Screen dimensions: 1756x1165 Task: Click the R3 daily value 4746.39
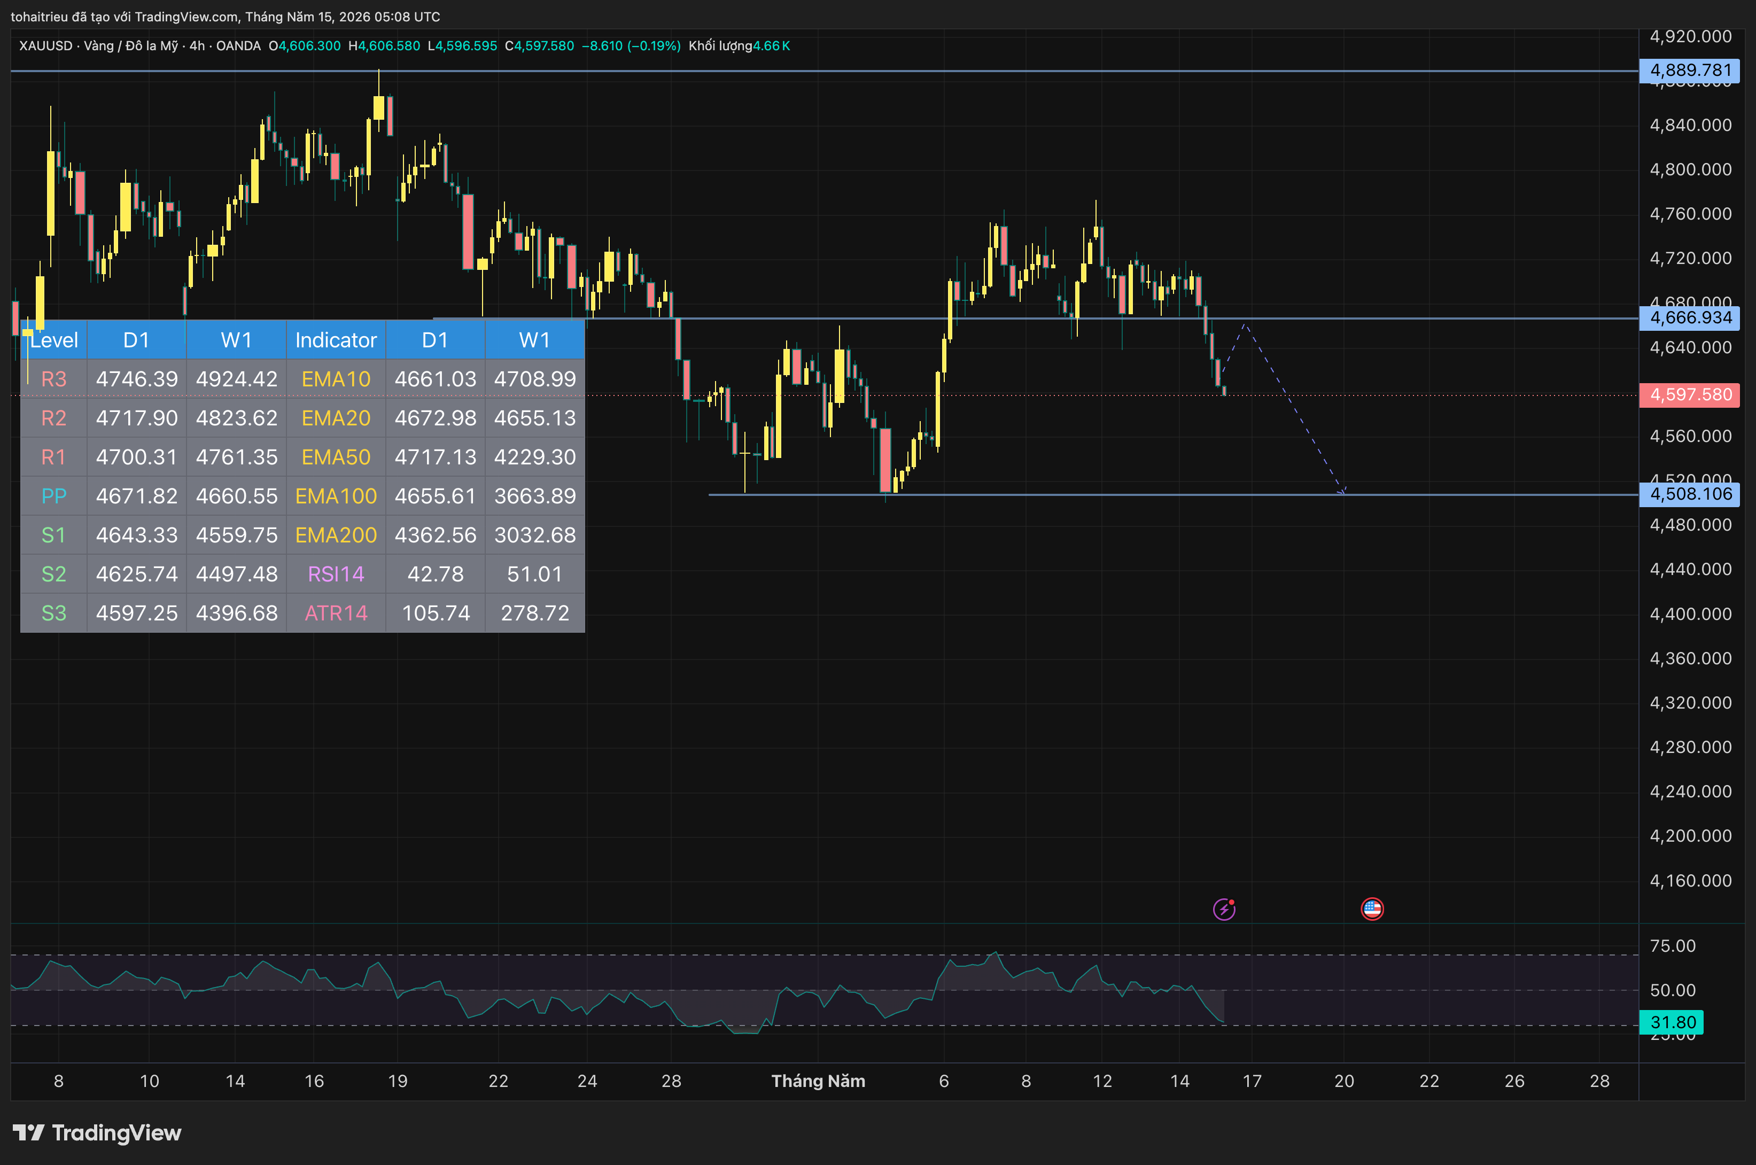tap(137, 379)
